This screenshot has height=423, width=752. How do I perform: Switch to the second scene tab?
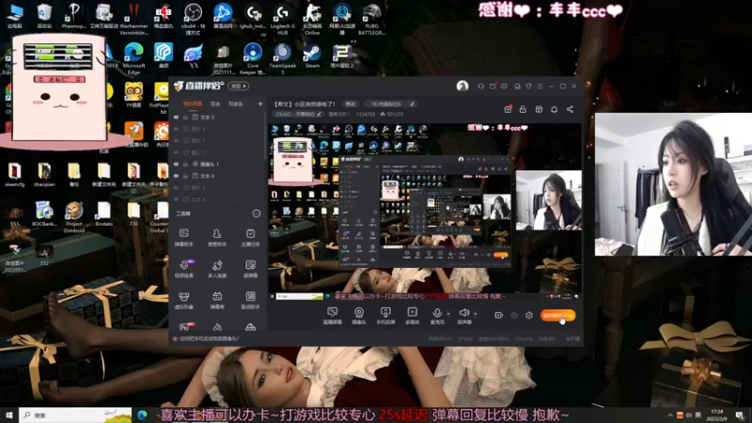pos(215,103)
